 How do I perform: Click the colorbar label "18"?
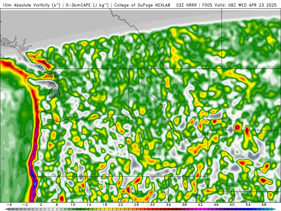click(105, 204)
